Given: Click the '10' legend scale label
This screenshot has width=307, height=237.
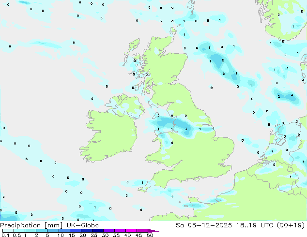Looking at the screenshot, I should click(x=61, y=235).
